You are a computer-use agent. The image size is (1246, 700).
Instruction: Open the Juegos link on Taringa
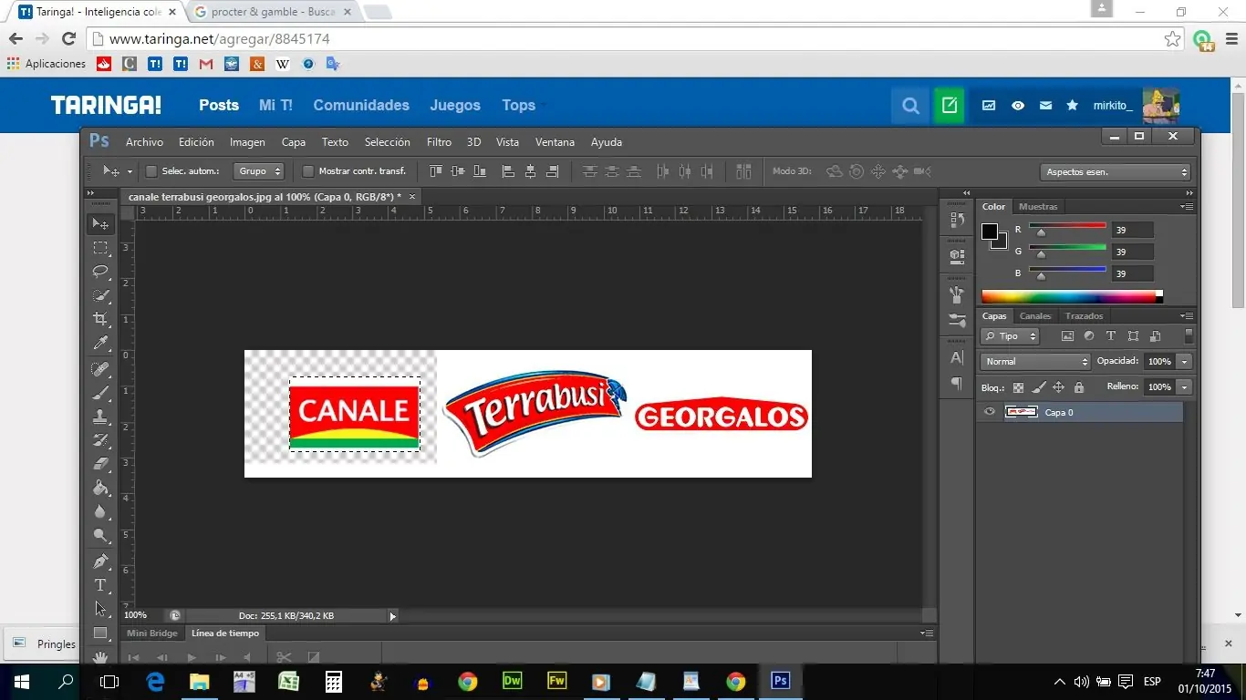(455, 106)
